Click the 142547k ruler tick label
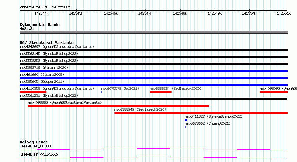Image resolution: width=297 pixels, height=162 pixels. (x=145, y=13)
